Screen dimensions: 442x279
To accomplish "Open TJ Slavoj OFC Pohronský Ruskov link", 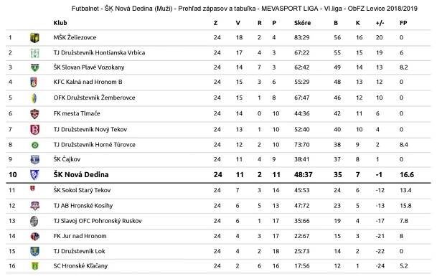I will point(98,221).
